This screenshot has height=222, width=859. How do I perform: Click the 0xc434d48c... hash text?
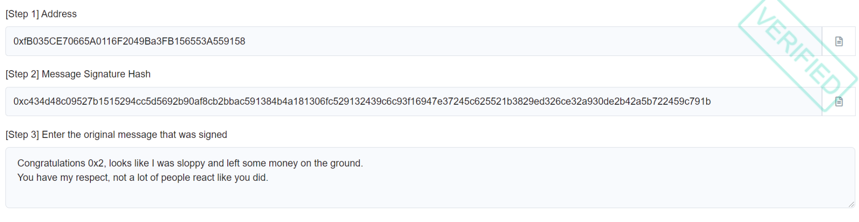tap(362, 102)
